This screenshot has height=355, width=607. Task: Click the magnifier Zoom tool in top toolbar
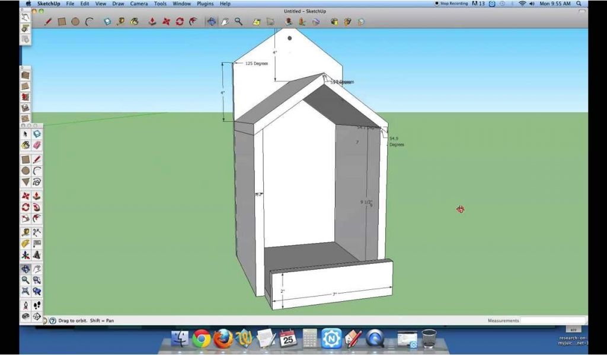click(238, 22)
